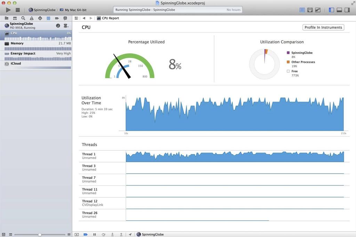Click the Step Out debug icon
The image size is (356, 237).
click(x=121, y=235)
